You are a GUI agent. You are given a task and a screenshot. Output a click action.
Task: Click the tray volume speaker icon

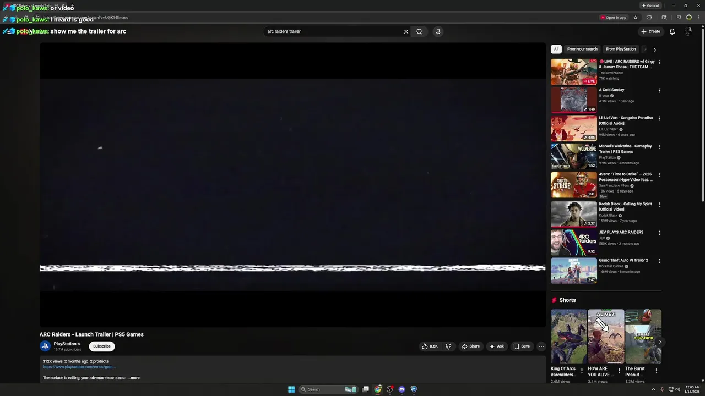677,389
